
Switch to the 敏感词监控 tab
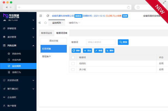click(46, 33)
